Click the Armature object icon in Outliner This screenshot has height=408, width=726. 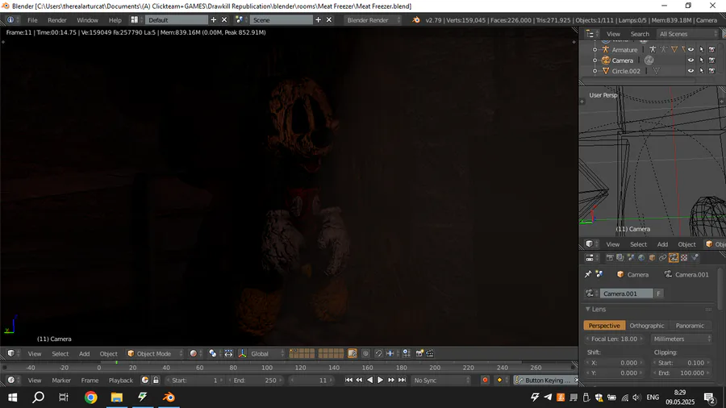point(606,49)
